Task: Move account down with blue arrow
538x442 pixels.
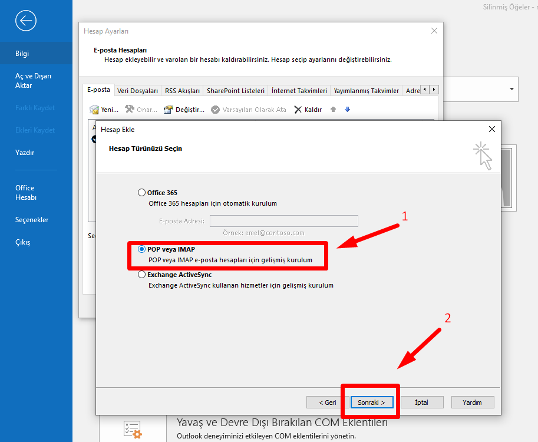Action: point(347,110)
